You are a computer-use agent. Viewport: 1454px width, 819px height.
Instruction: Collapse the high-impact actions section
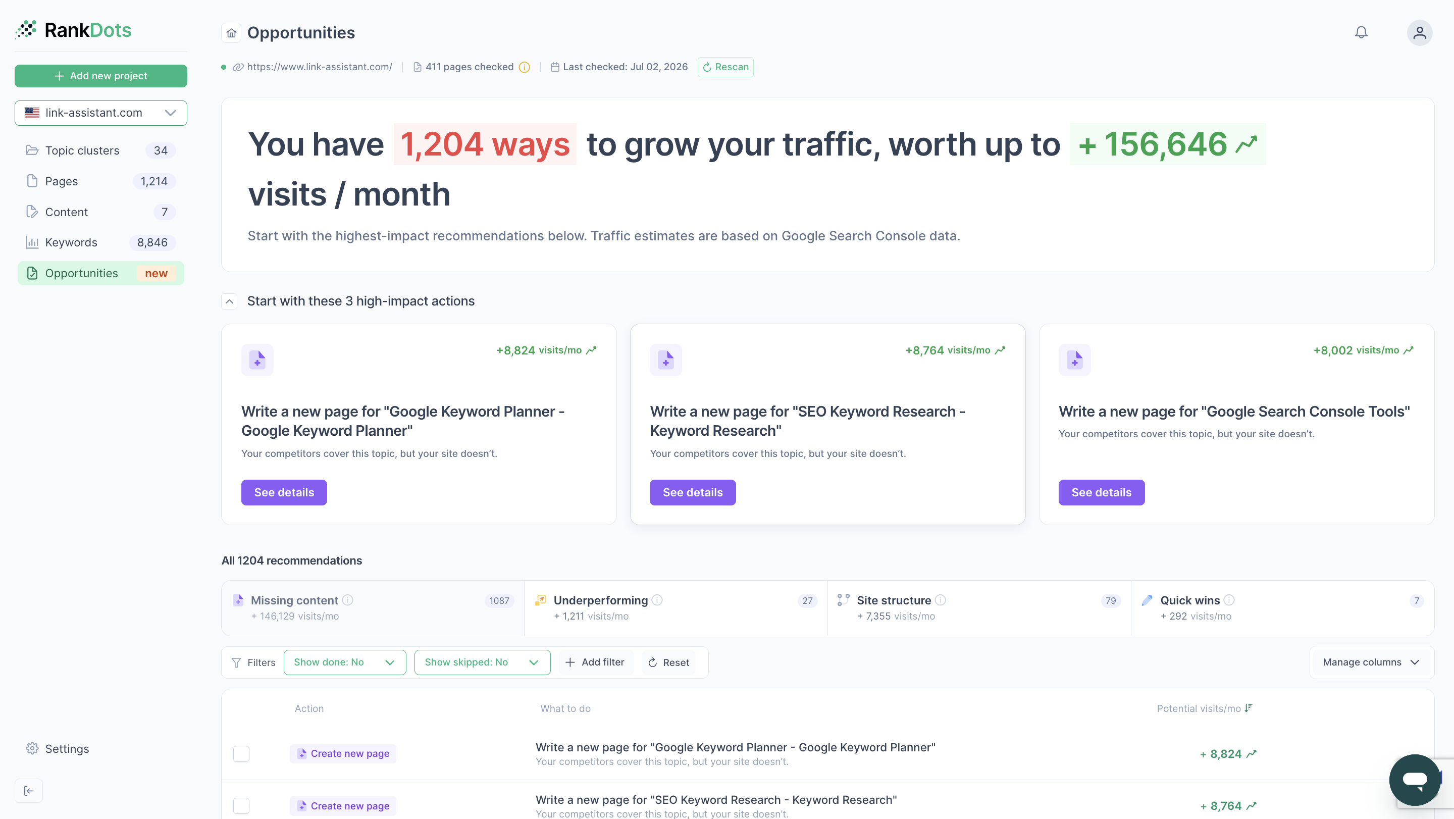coord(229,301)
